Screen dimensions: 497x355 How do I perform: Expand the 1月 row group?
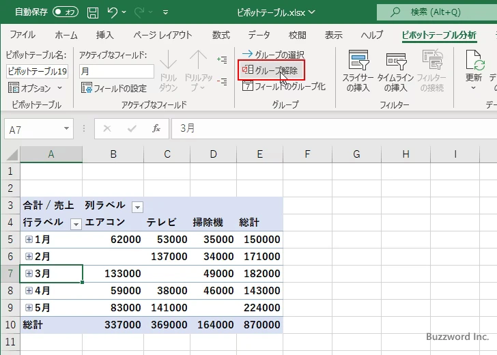pyautogui.click(x=29, y=240)
